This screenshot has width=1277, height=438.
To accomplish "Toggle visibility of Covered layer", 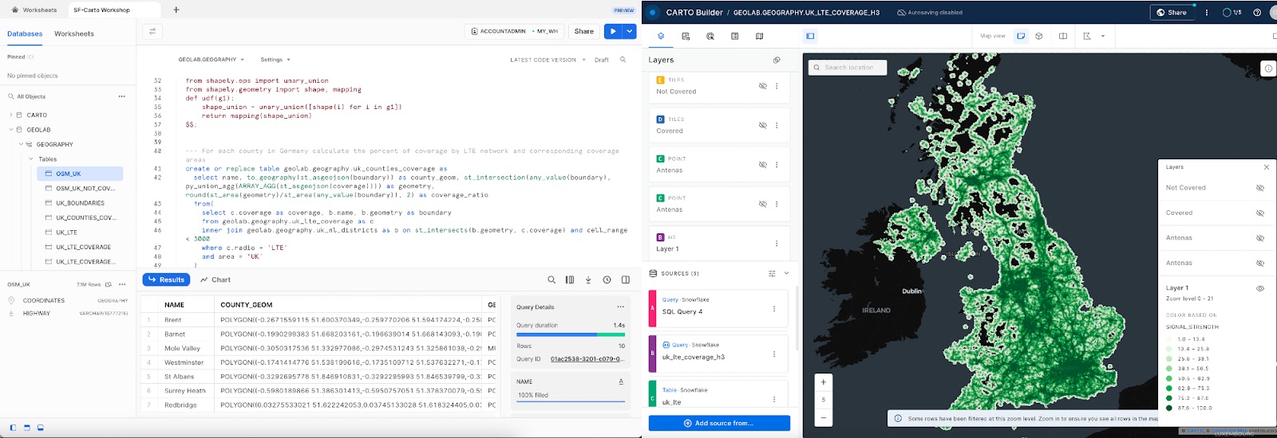I will (762, 125).
